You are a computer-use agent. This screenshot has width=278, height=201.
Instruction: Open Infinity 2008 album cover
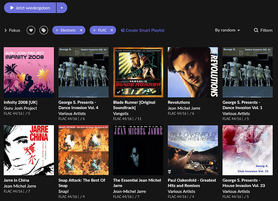click(x=29, y=72)
